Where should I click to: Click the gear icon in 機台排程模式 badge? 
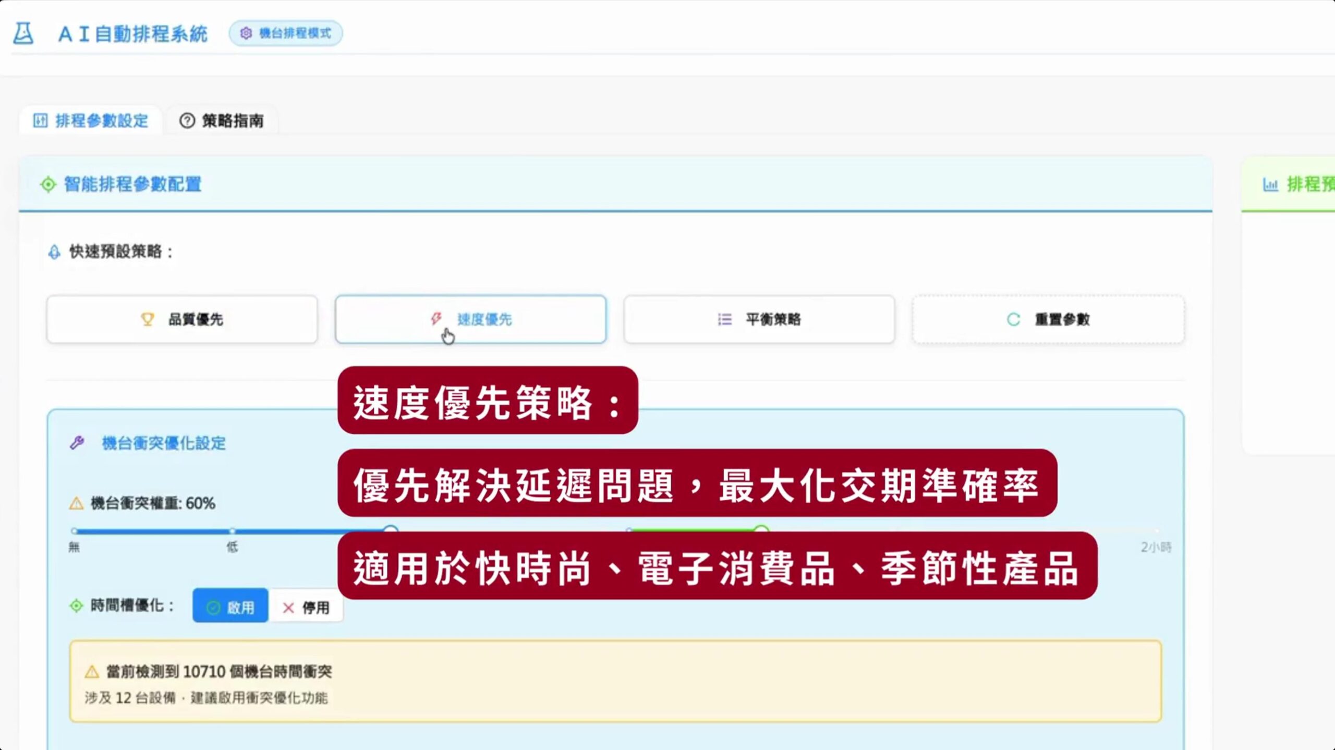[246, 33]
